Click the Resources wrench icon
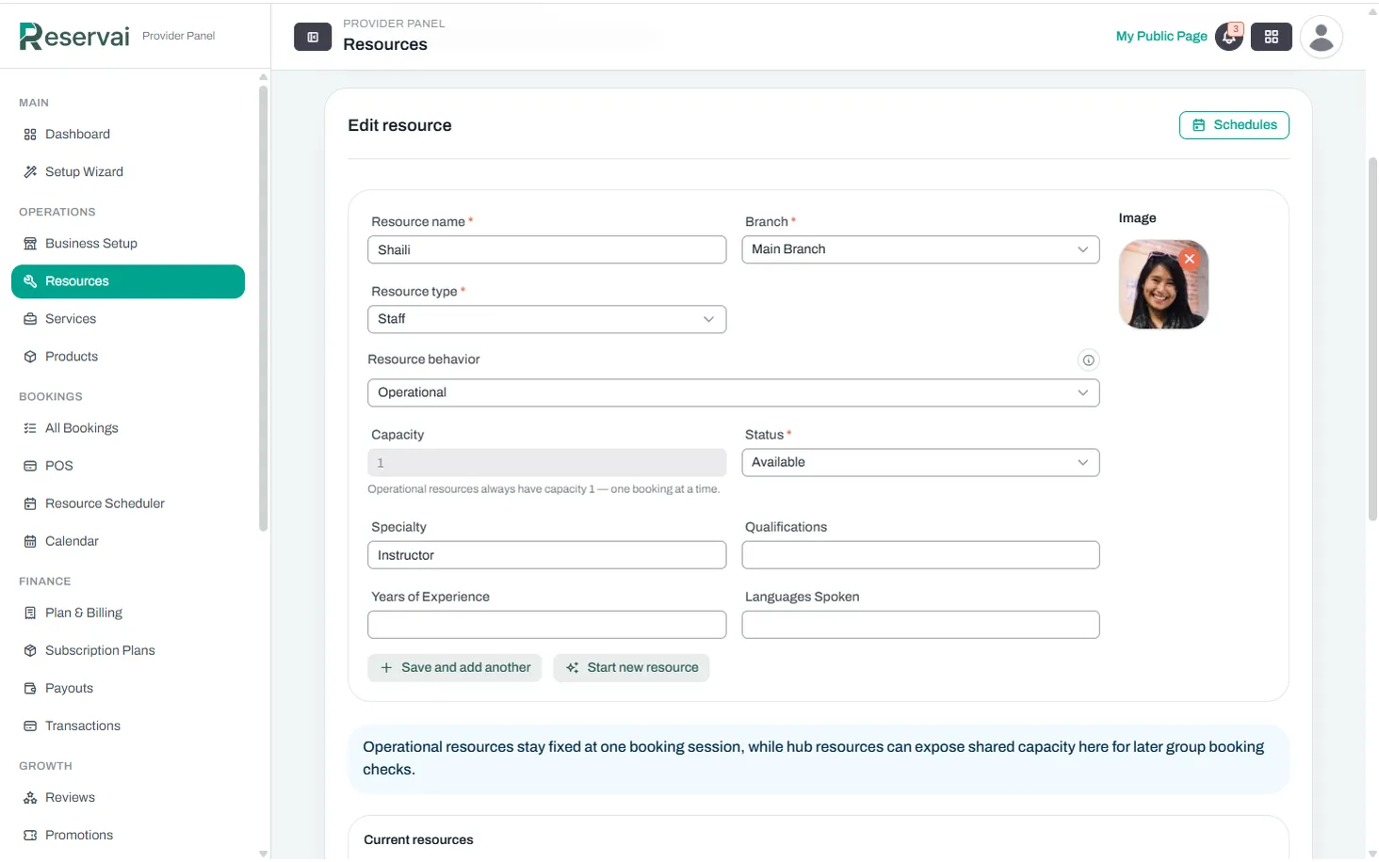 click(x=30, y=281)
